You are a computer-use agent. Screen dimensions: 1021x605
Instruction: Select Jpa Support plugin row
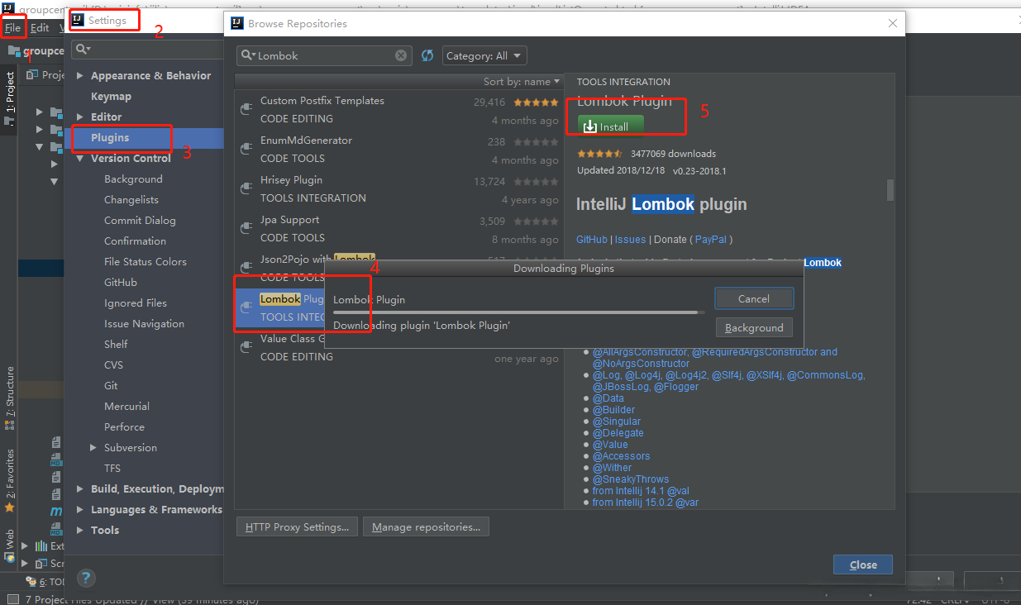coord(398,229)
